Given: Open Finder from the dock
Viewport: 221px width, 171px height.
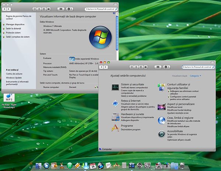Looking at the screenshot, I should 38,166.
